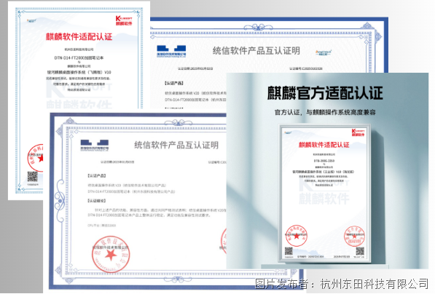
Task: Click the 麒麟官方适配认证 headline
Action: (x=325, y=93)
